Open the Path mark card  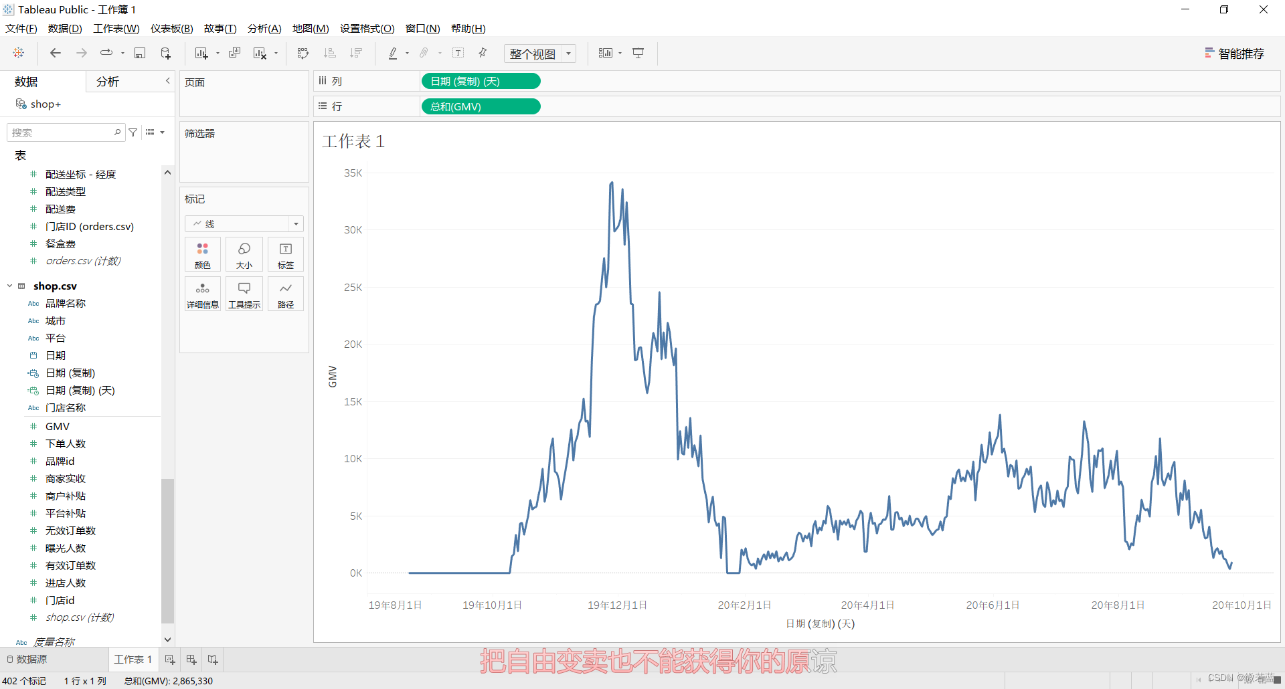tap(286, 294)
